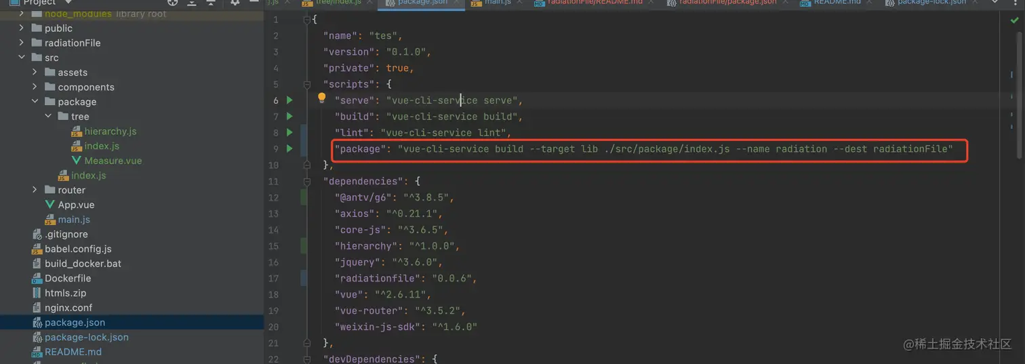Click the babel.config.js file icon
Screen dimensions: 1025x364
(x=37, y=249)
